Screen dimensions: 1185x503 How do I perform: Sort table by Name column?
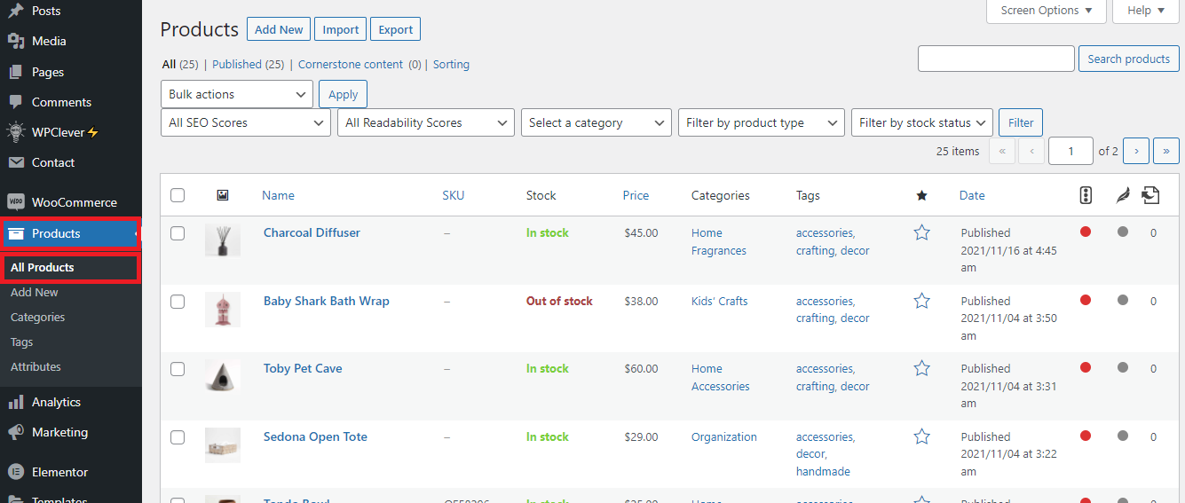(278, 195)
